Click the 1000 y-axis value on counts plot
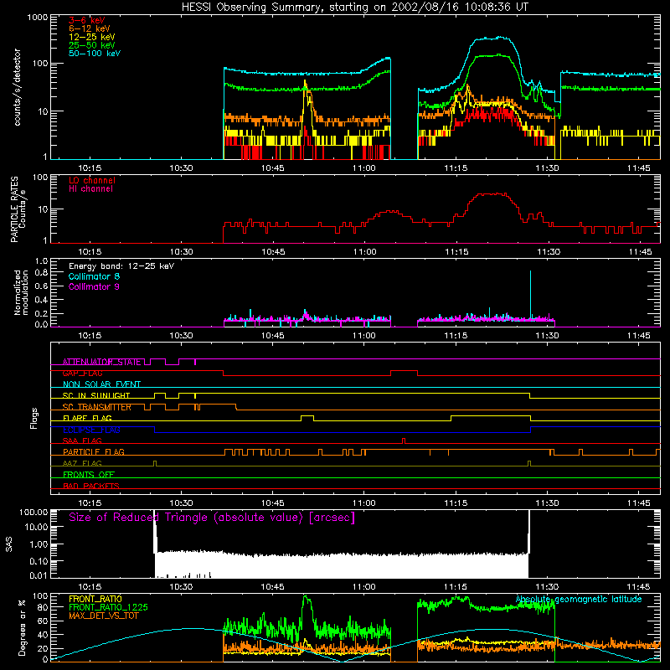 [x=37, y=18]
